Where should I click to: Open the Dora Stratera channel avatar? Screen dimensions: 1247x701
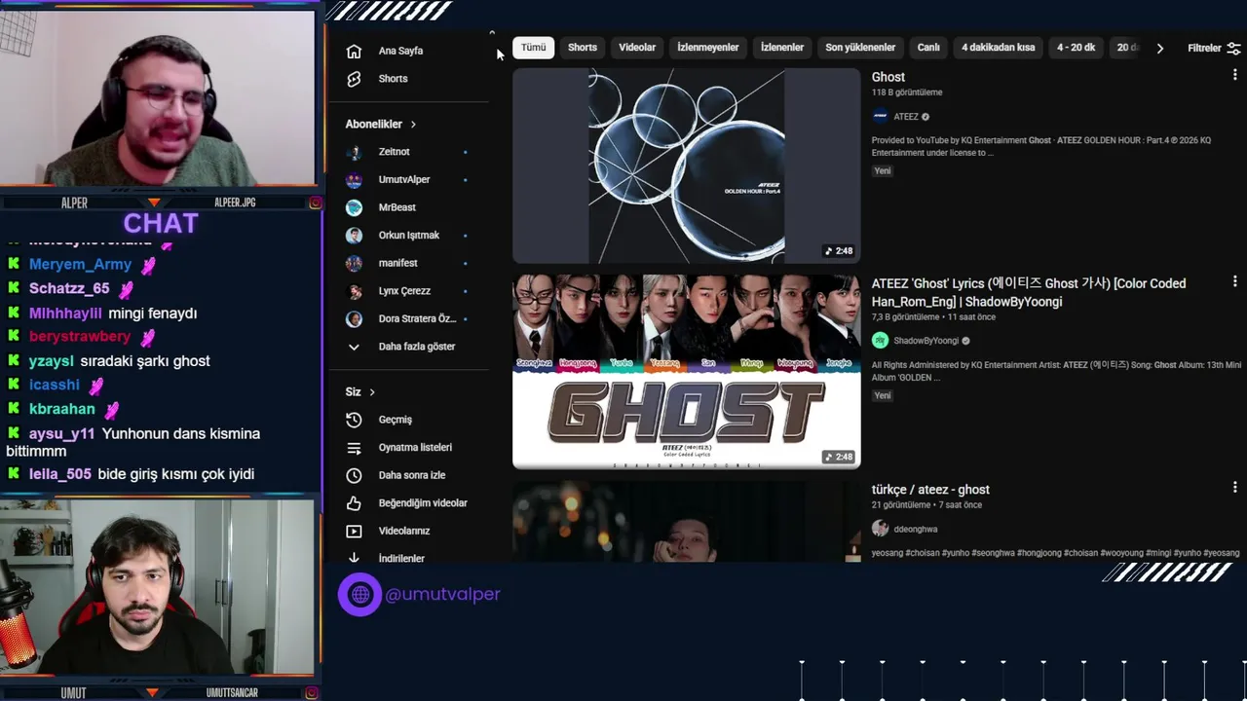(355, 319)
